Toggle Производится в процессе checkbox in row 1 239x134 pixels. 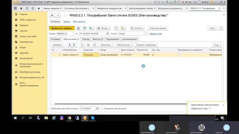pyautogui.click(x=179, y=55)
